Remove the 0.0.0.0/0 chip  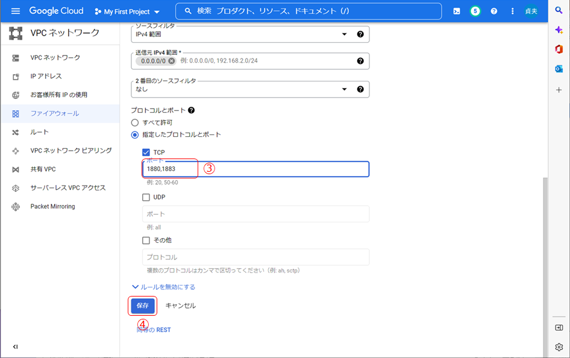click(172, 61)
